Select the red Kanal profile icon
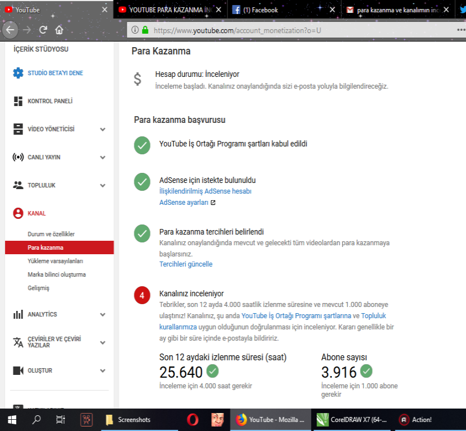466x431 pixels. coord(18,213)
